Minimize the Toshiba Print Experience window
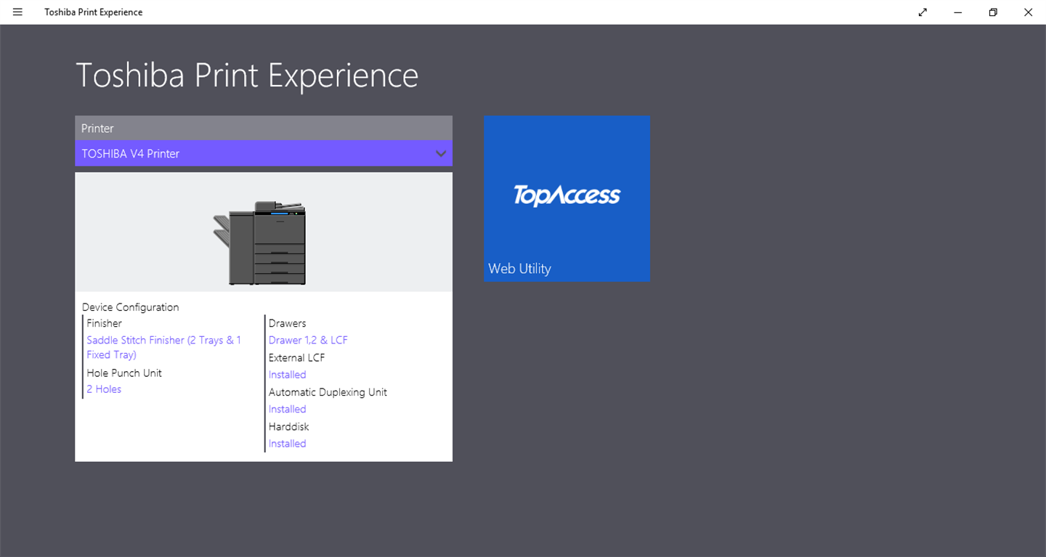This screenshot has height=557, width=1046. pos(958,12)
